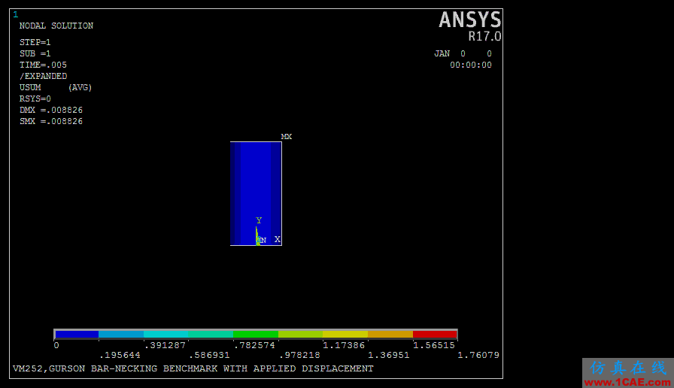Click the legend value .782574
This screenshot has height=388, width=674.
pos(255,345)
